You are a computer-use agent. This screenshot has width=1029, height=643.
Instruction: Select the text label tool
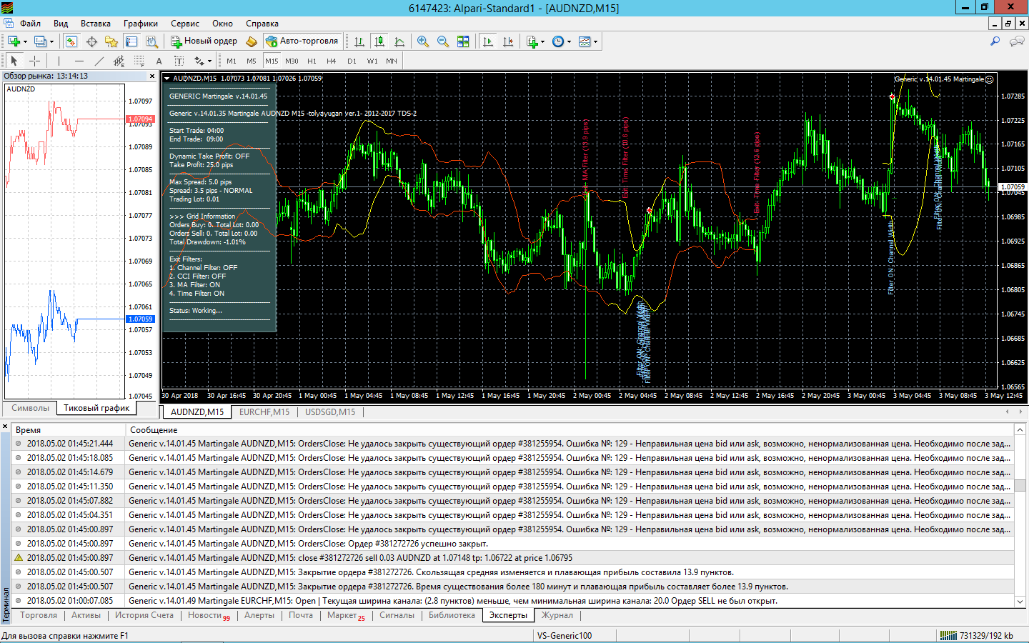coord(179,61)
